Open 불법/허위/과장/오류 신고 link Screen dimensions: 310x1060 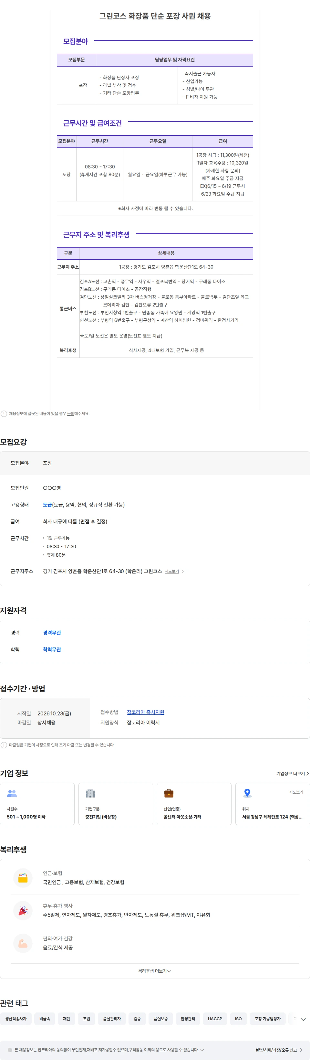click(279, 1050)
